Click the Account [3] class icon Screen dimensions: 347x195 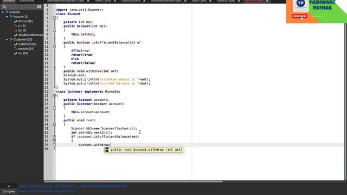pyautogui.click(x=11, y=17)
